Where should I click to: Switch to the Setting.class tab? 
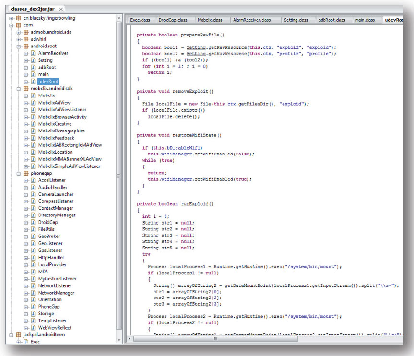coord(296,20)
